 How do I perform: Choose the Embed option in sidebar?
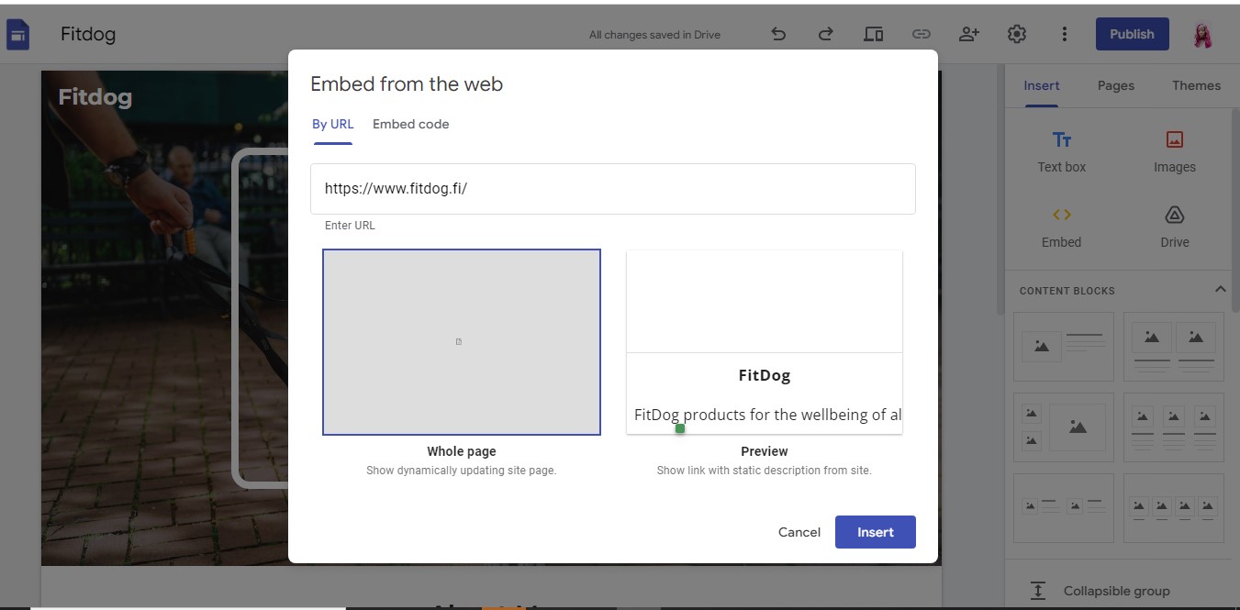point(1062,227)
